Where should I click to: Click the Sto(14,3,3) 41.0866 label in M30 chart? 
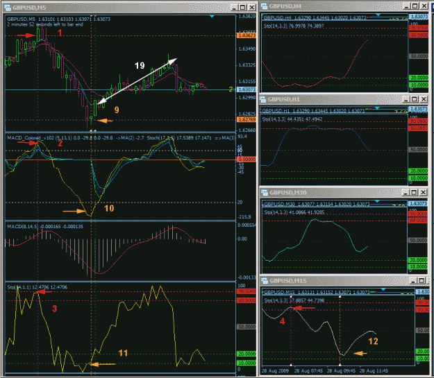(x=294, y=212)
